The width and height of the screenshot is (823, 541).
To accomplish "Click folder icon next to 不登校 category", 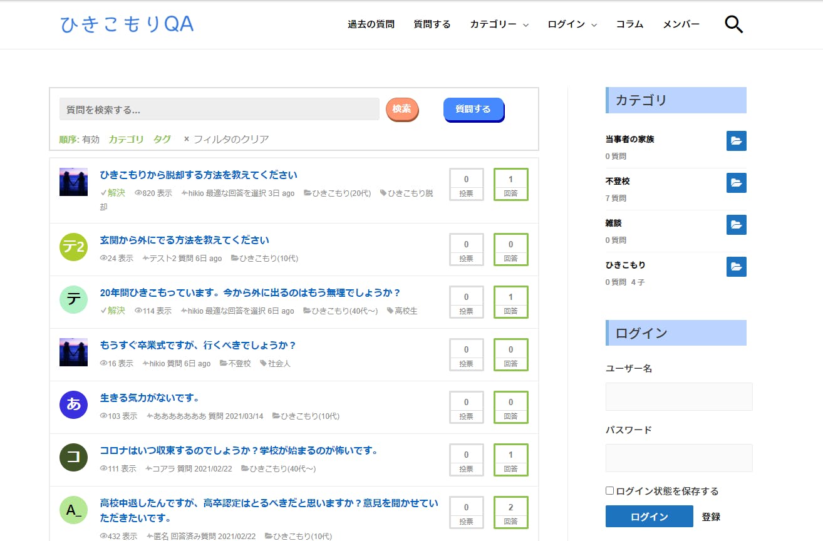I will 736,183.
